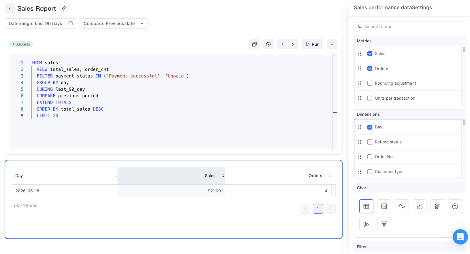Run the sales query
The image size is (470, 254).
coord(312,44)
